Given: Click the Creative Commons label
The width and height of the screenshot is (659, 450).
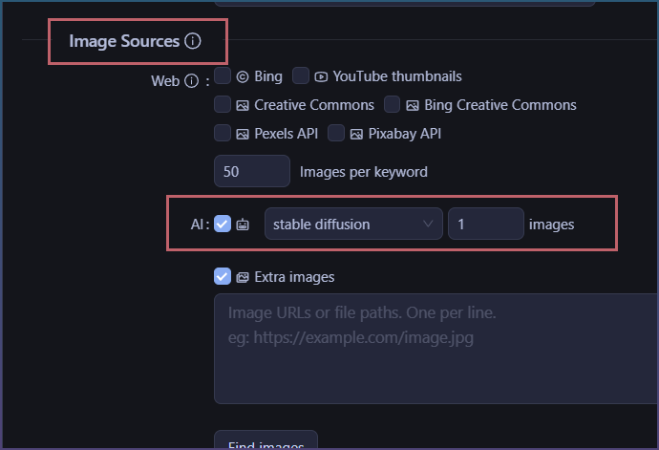Looking at the screenshot, I should tap(314, 105).
